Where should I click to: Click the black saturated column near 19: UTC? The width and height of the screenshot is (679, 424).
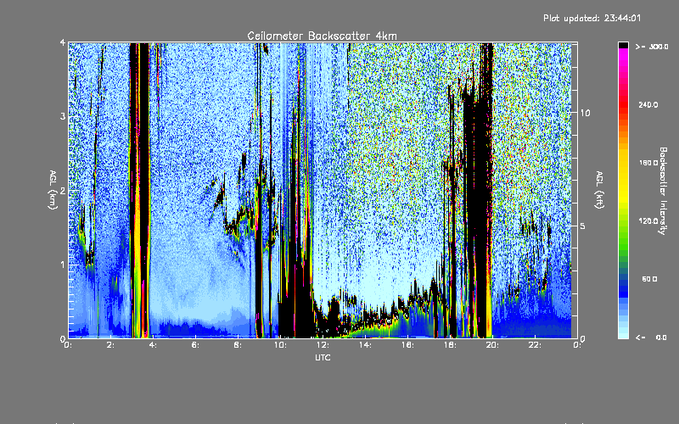point(480,216)
